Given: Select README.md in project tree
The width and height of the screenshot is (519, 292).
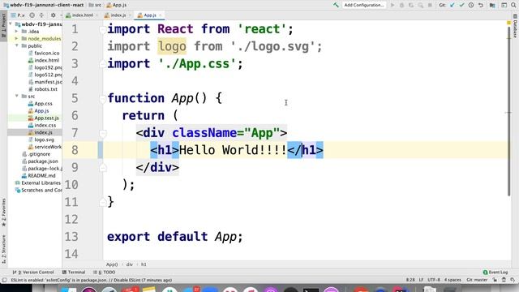Looking at the screenshot, I should point(38,176).
